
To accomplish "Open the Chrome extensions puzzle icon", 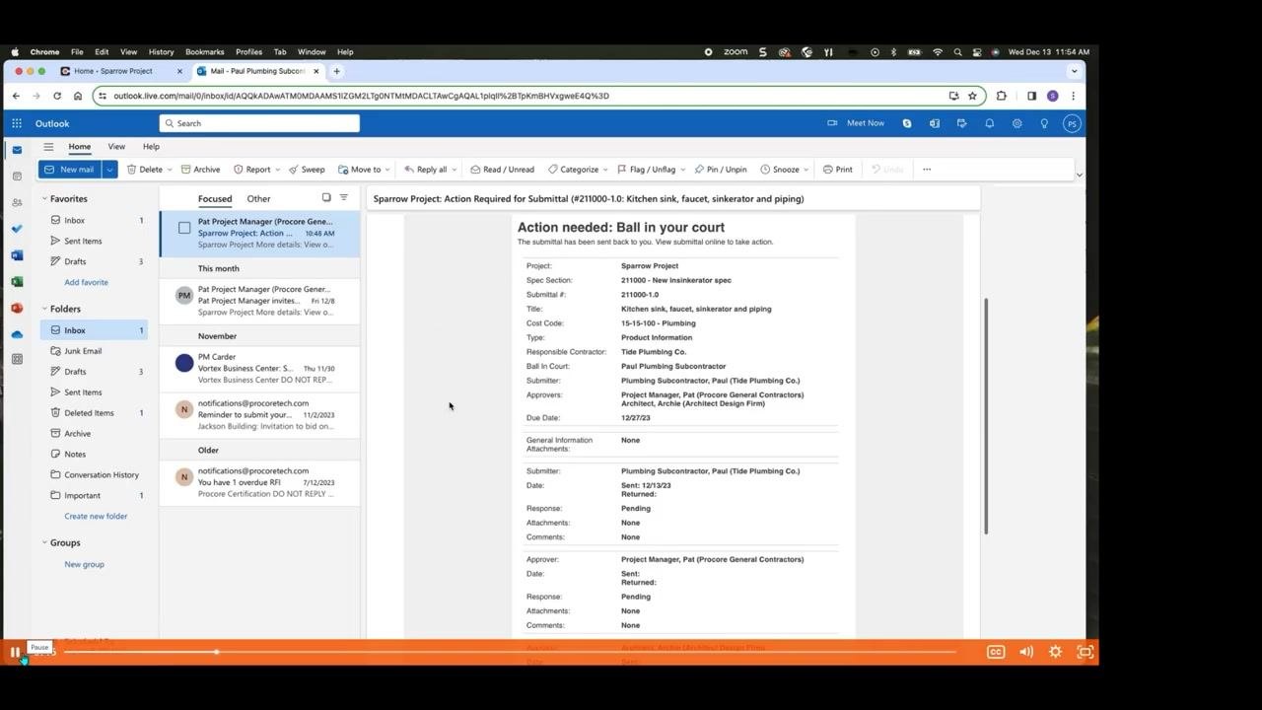I will (x=1002, y=96).
